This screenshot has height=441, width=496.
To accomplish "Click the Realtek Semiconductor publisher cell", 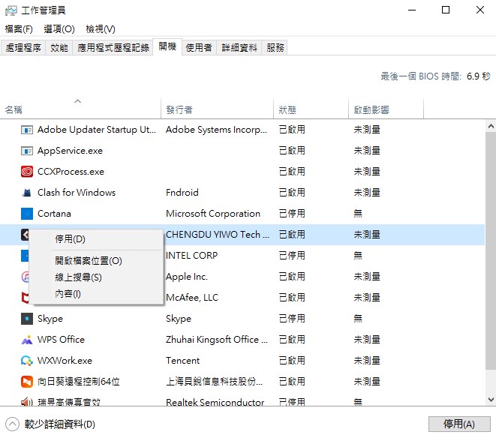I will pyautogui.click(x=215, y=402).
